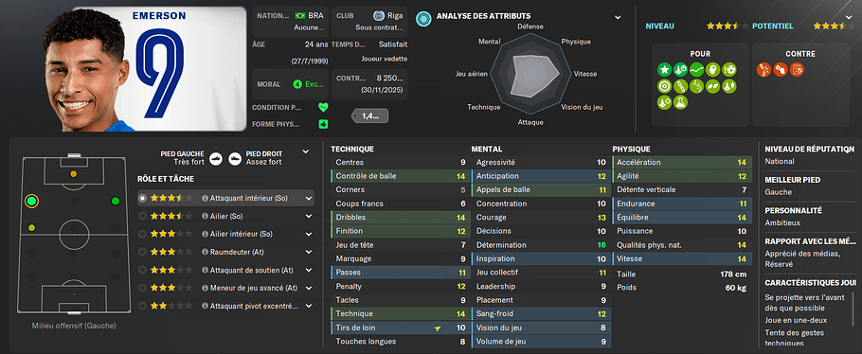The image size is (862, 354).
Task: Expand the Ailier intérieur (So) role chevron
Action: coord(309,234)
